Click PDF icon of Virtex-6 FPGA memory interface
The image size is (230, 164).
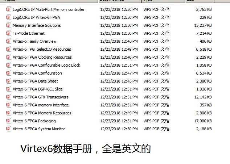[8, 105]
